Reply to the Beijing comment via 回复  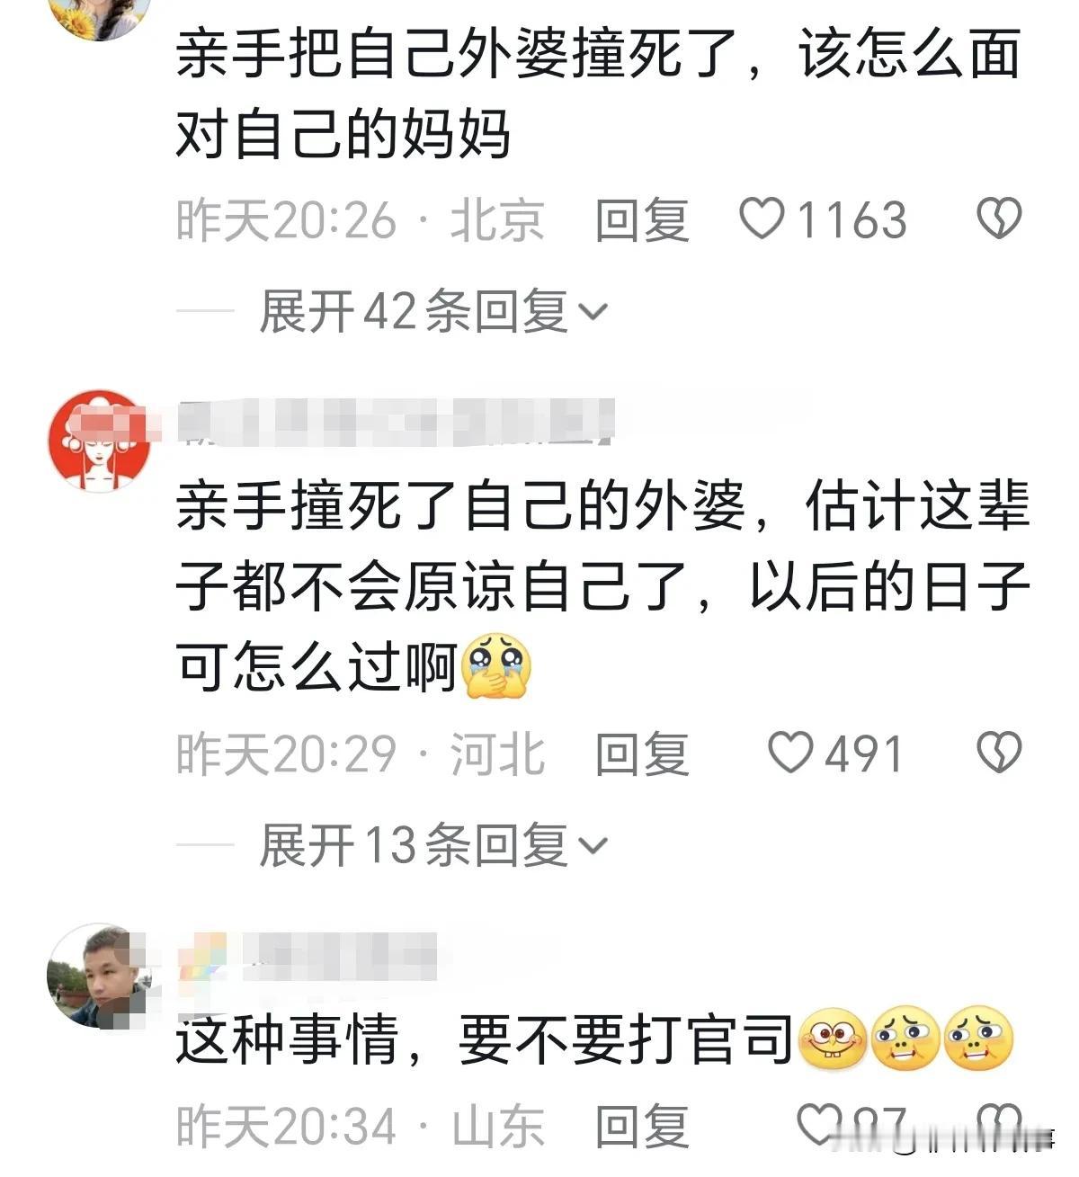(x=642, y=220)
